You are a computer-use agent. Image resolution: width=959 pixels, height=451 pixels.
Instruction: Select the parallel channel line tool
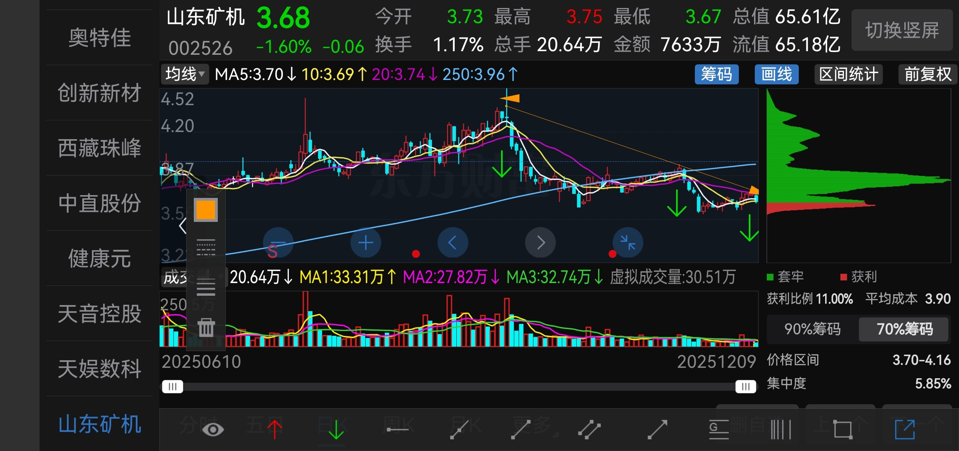click(x=589, y=429)
